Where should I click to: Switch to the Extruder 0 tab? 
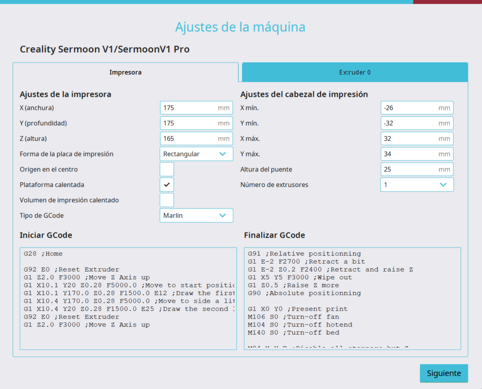(355, 72)
